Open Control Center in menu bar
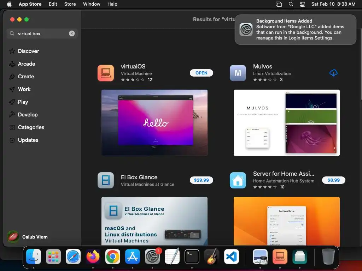 (x=303, y=4)
